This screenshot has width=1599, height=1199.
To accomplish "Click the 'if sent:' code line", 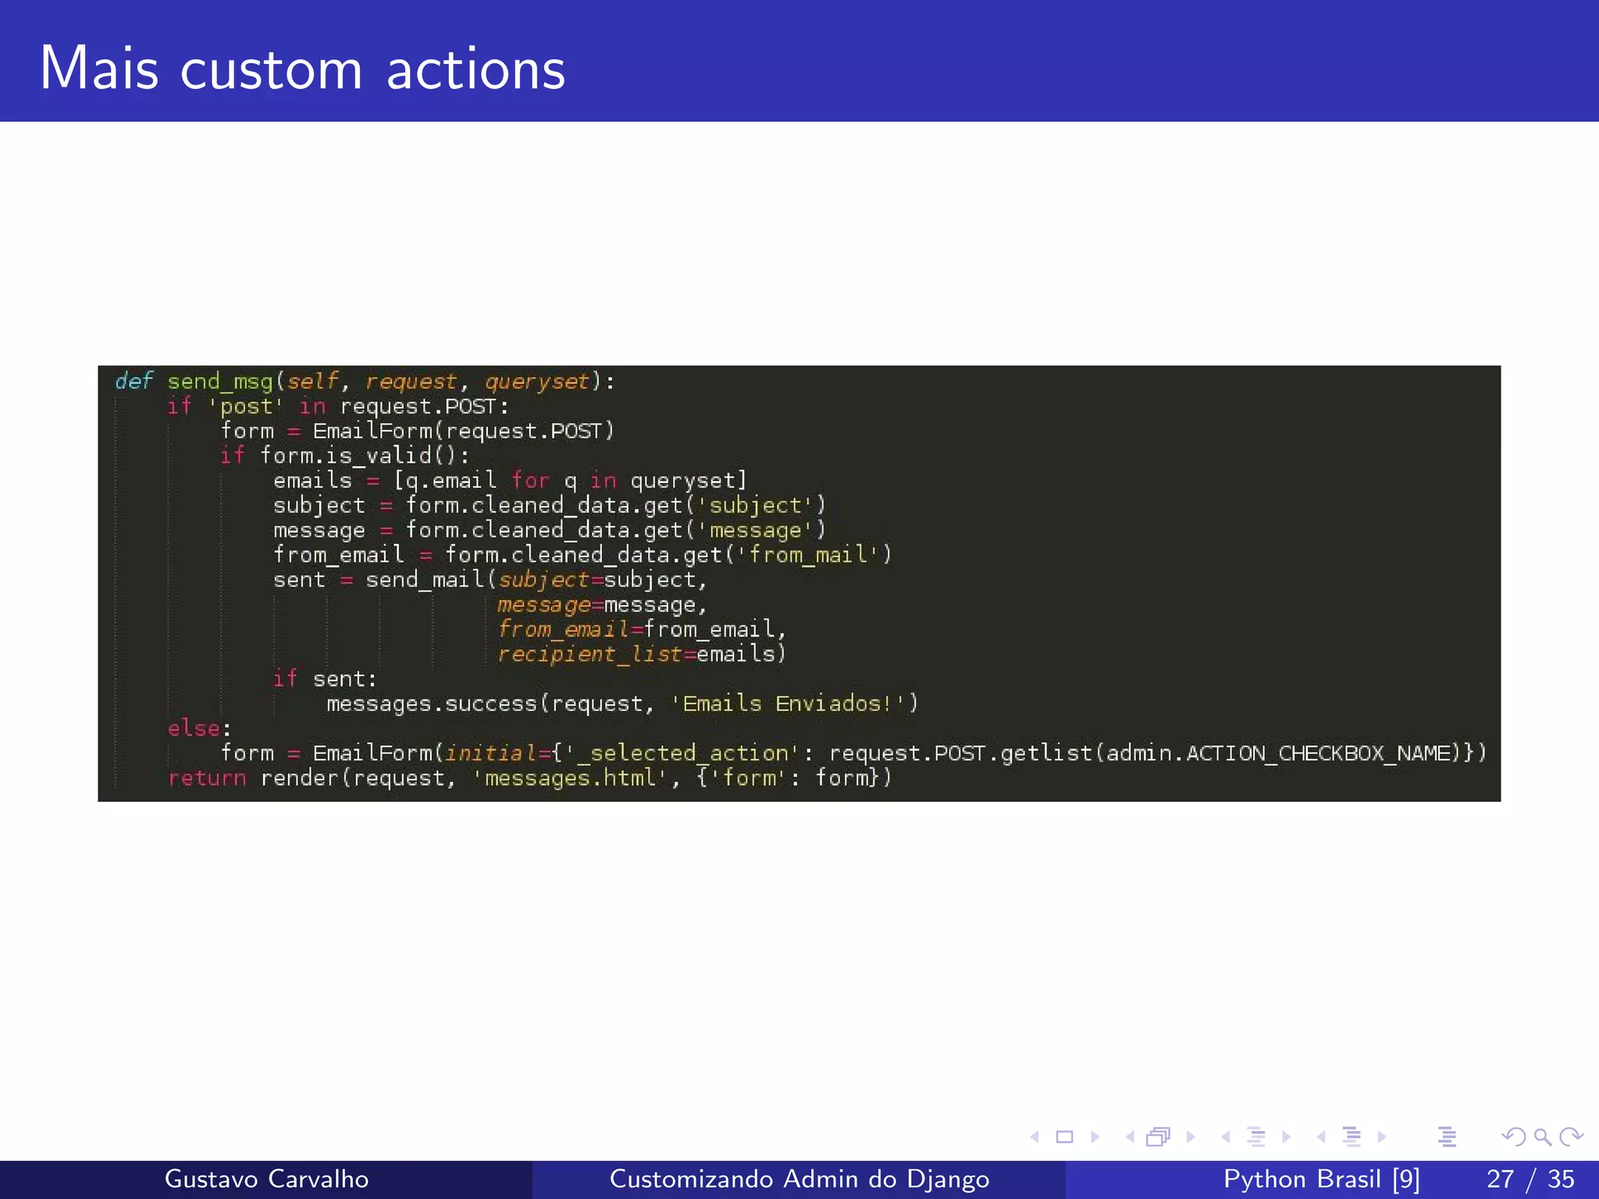I will click(325, 679).
